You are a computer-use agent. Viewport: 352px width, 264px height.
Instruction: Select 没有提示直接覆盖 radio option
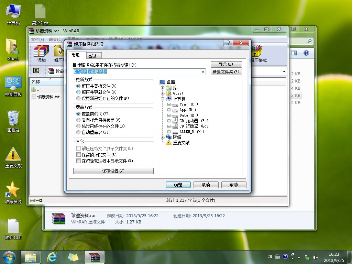78,120
